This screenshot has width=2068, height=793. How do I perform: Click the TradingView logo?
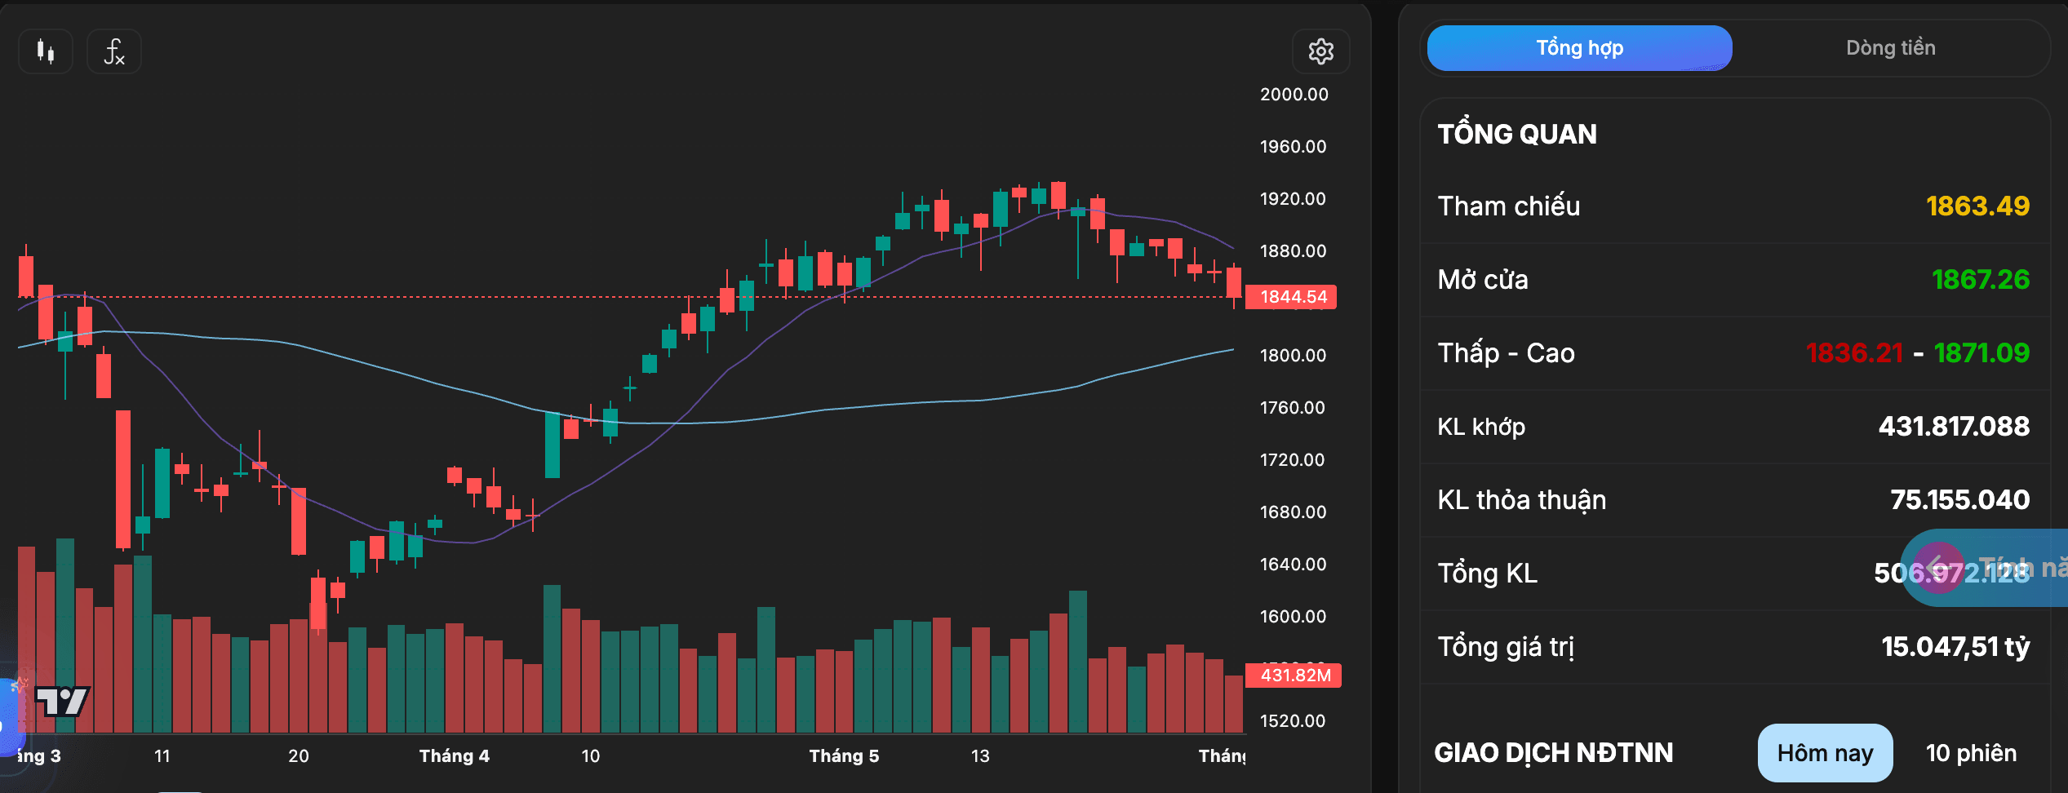point(62,701)
